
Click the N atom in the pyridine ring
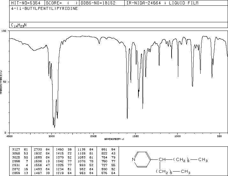[134, 159]
